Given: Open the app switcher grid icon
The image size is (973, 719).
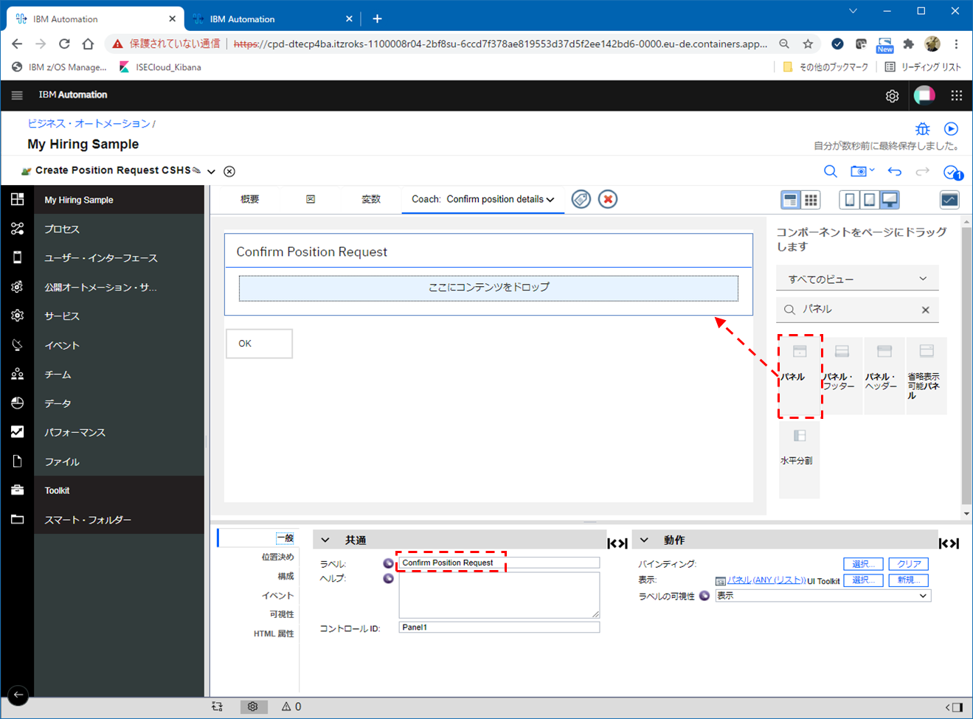Looking at the screenshot, I should (957, 95).
